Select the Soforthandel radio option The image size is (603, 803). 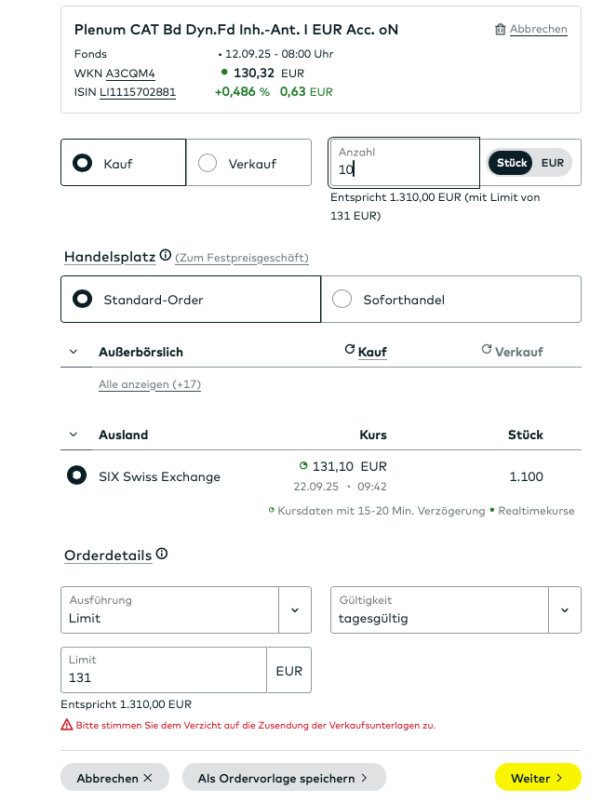coord(342,300)
